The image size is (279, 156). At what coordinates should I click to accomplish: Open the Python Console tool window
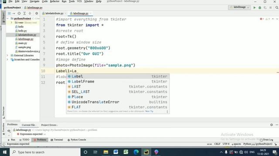77,140
